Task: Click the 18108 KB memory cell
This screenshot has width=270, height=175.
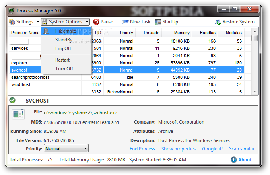Action: tap(180, 41)
